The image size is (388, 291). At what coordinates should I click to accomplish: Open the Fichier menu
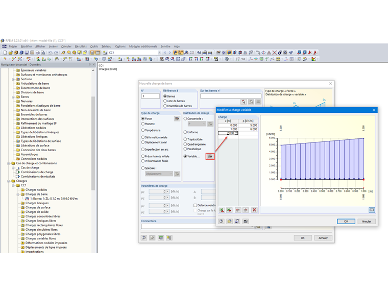(13, 46)
